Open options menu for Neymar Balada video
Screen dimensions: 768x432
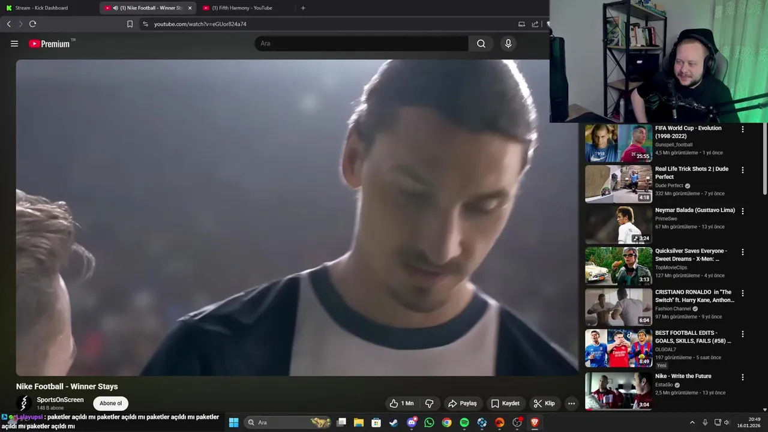pyautogui.click(x=743, y=211)
